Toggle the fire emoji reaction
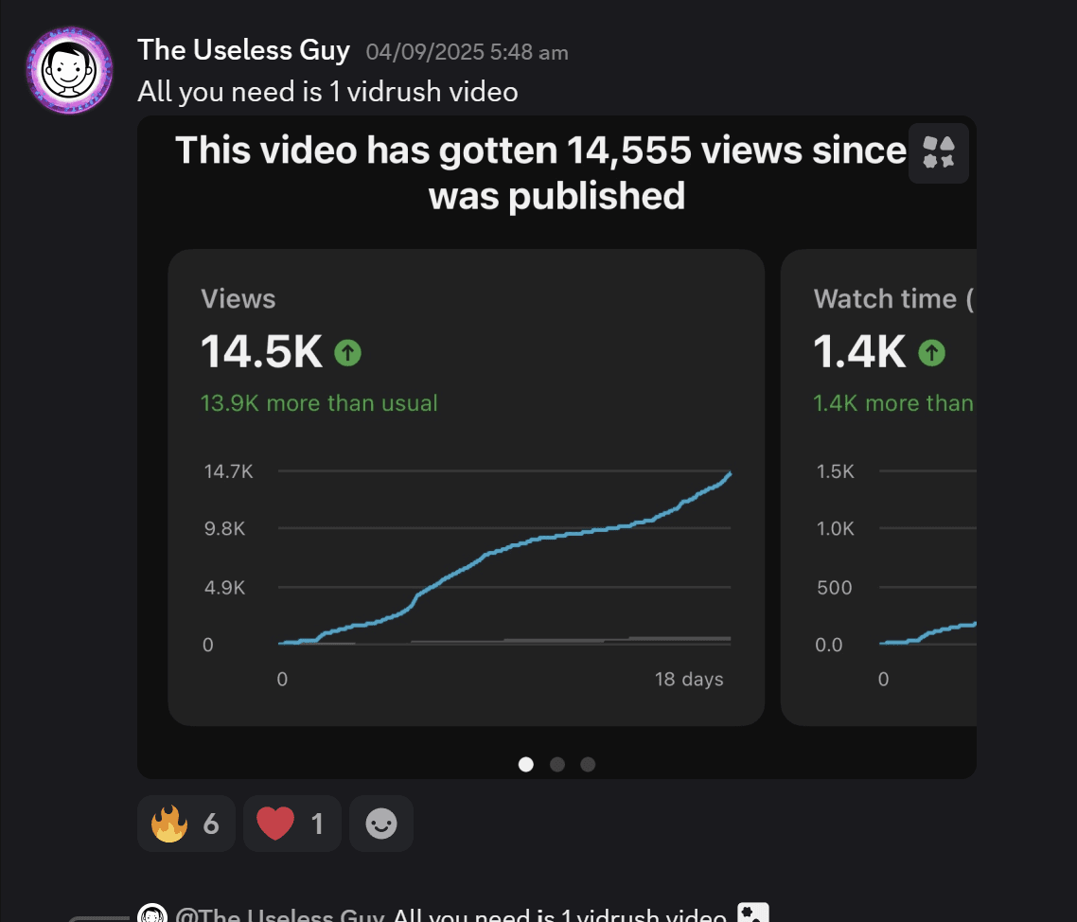1077x922 pixels. pos(185,824)
